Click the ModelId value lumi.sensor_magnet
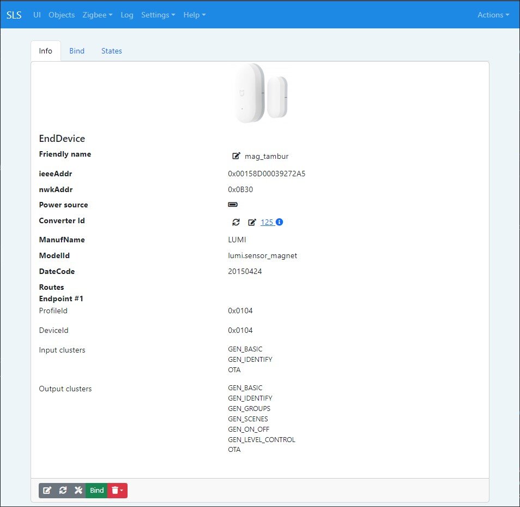Image resolution: width=520 pixels, height=507 pixels. click(x=262, y=255)
